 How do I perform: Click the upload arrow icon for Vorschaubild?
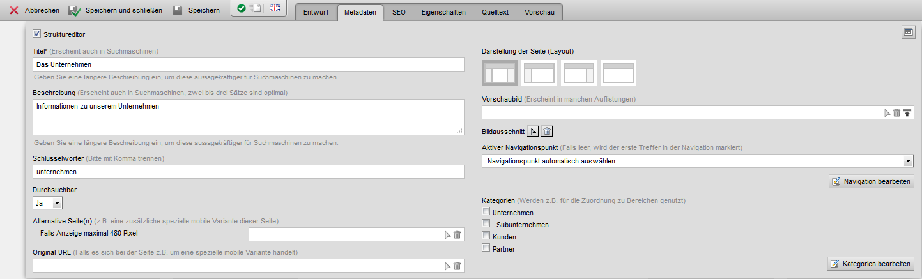coord(907,112)
